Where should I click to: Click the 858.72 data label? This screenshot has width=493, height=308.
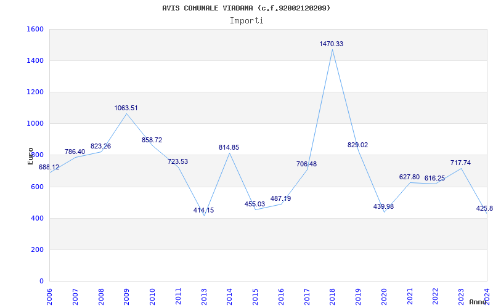[152, 140]
